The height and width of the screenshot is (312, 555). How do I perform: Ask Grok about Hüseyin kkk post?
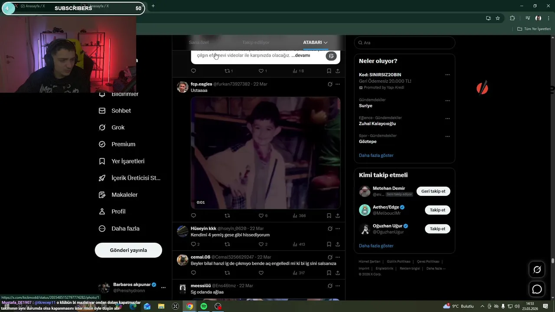pyautogui.click(x=330, y=228)
